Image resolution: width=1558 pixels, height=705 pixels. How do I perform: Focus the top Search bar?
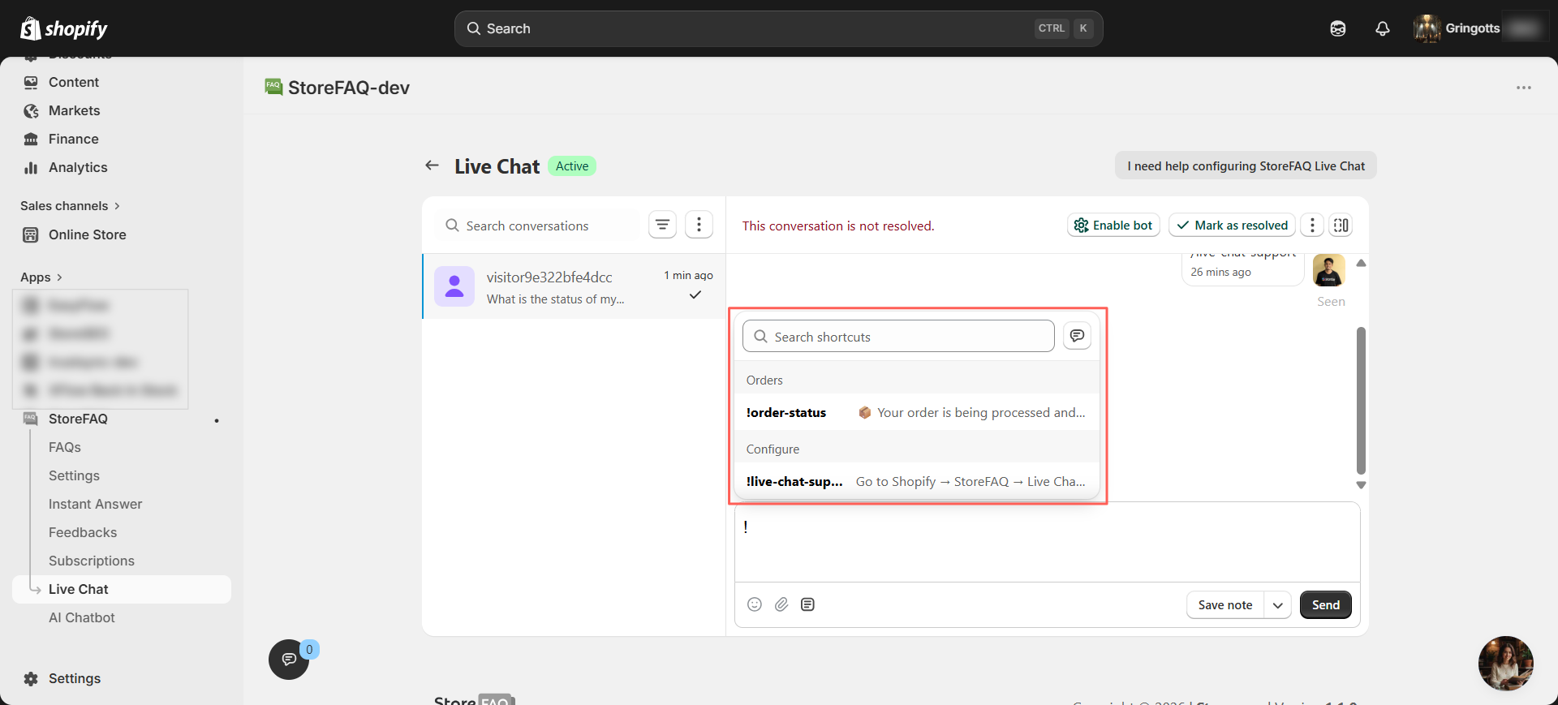(x=778, y=28)
